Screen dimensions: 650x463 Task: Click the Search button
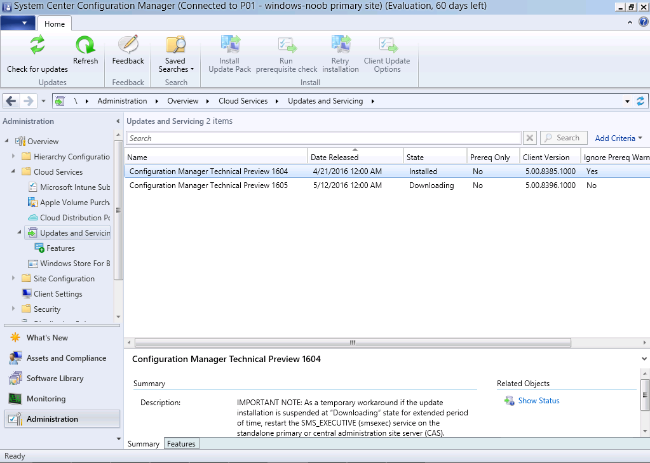click(564, 138)
